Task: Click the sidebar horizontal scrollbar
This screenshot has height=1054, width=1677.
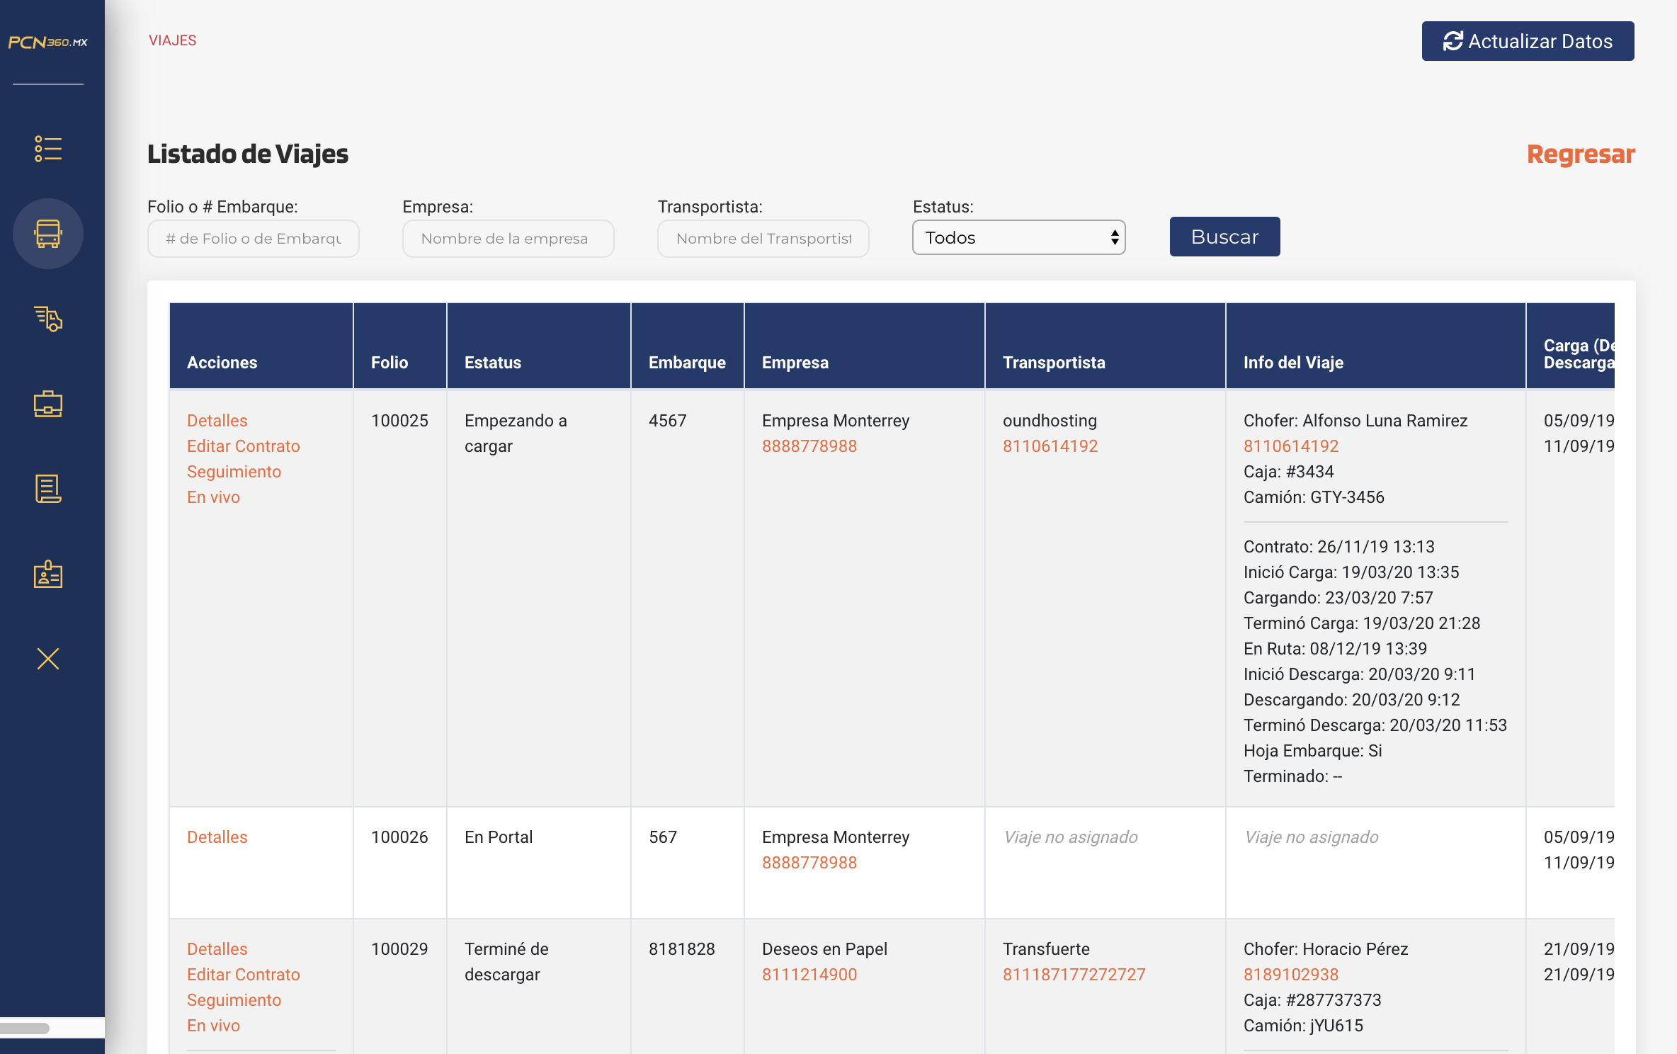Action: pyautogui.click(x=25, y=1028)
